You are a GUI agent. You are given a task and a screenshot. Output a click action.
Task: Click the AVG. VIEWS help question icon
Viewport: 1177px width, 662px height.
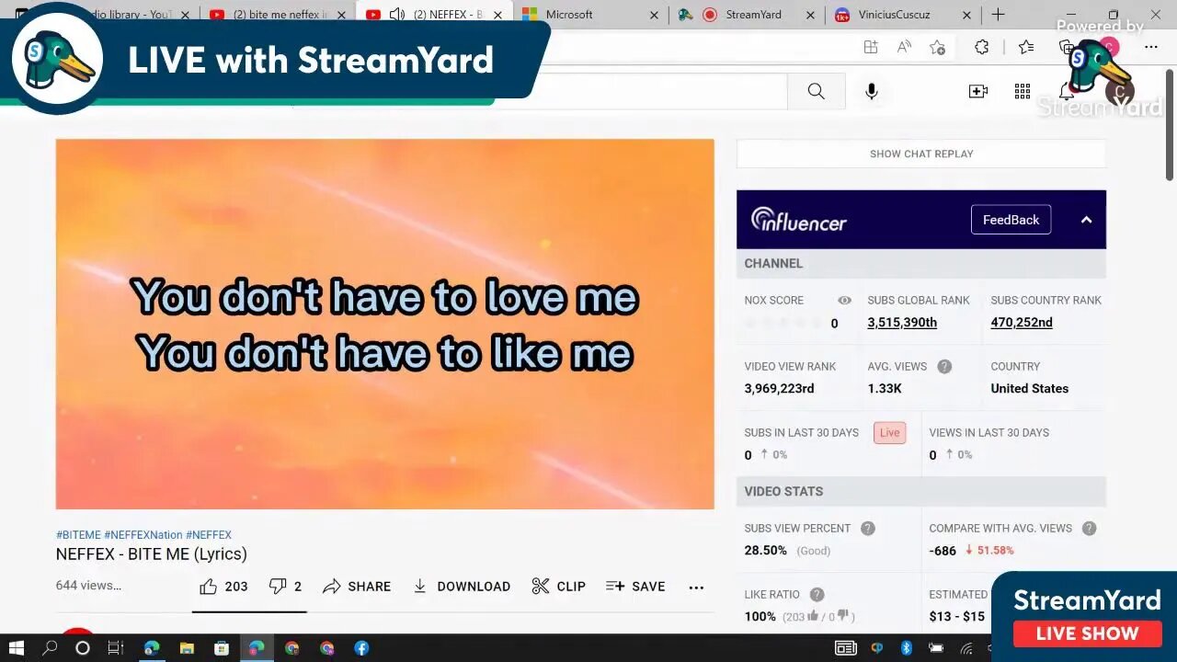[x=944, y=366]
